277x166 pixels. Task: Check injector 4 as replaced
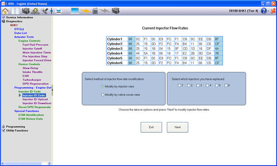pos(207,85)
